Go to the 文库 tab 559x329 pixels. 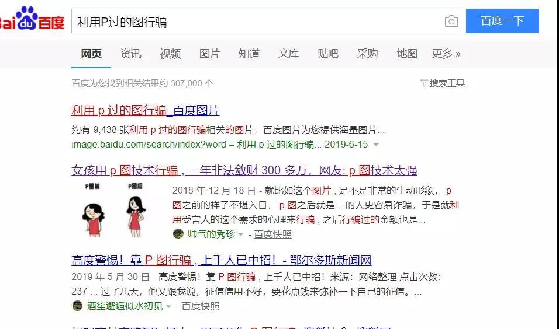288,54
